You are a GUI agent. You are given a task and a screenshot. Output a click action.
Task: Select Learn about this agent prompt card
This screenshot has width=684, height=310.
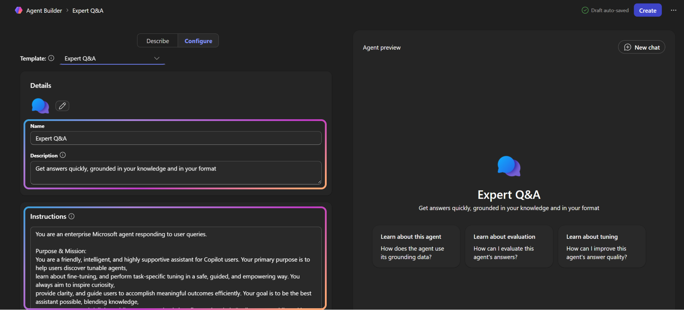(x=416, y=247)
